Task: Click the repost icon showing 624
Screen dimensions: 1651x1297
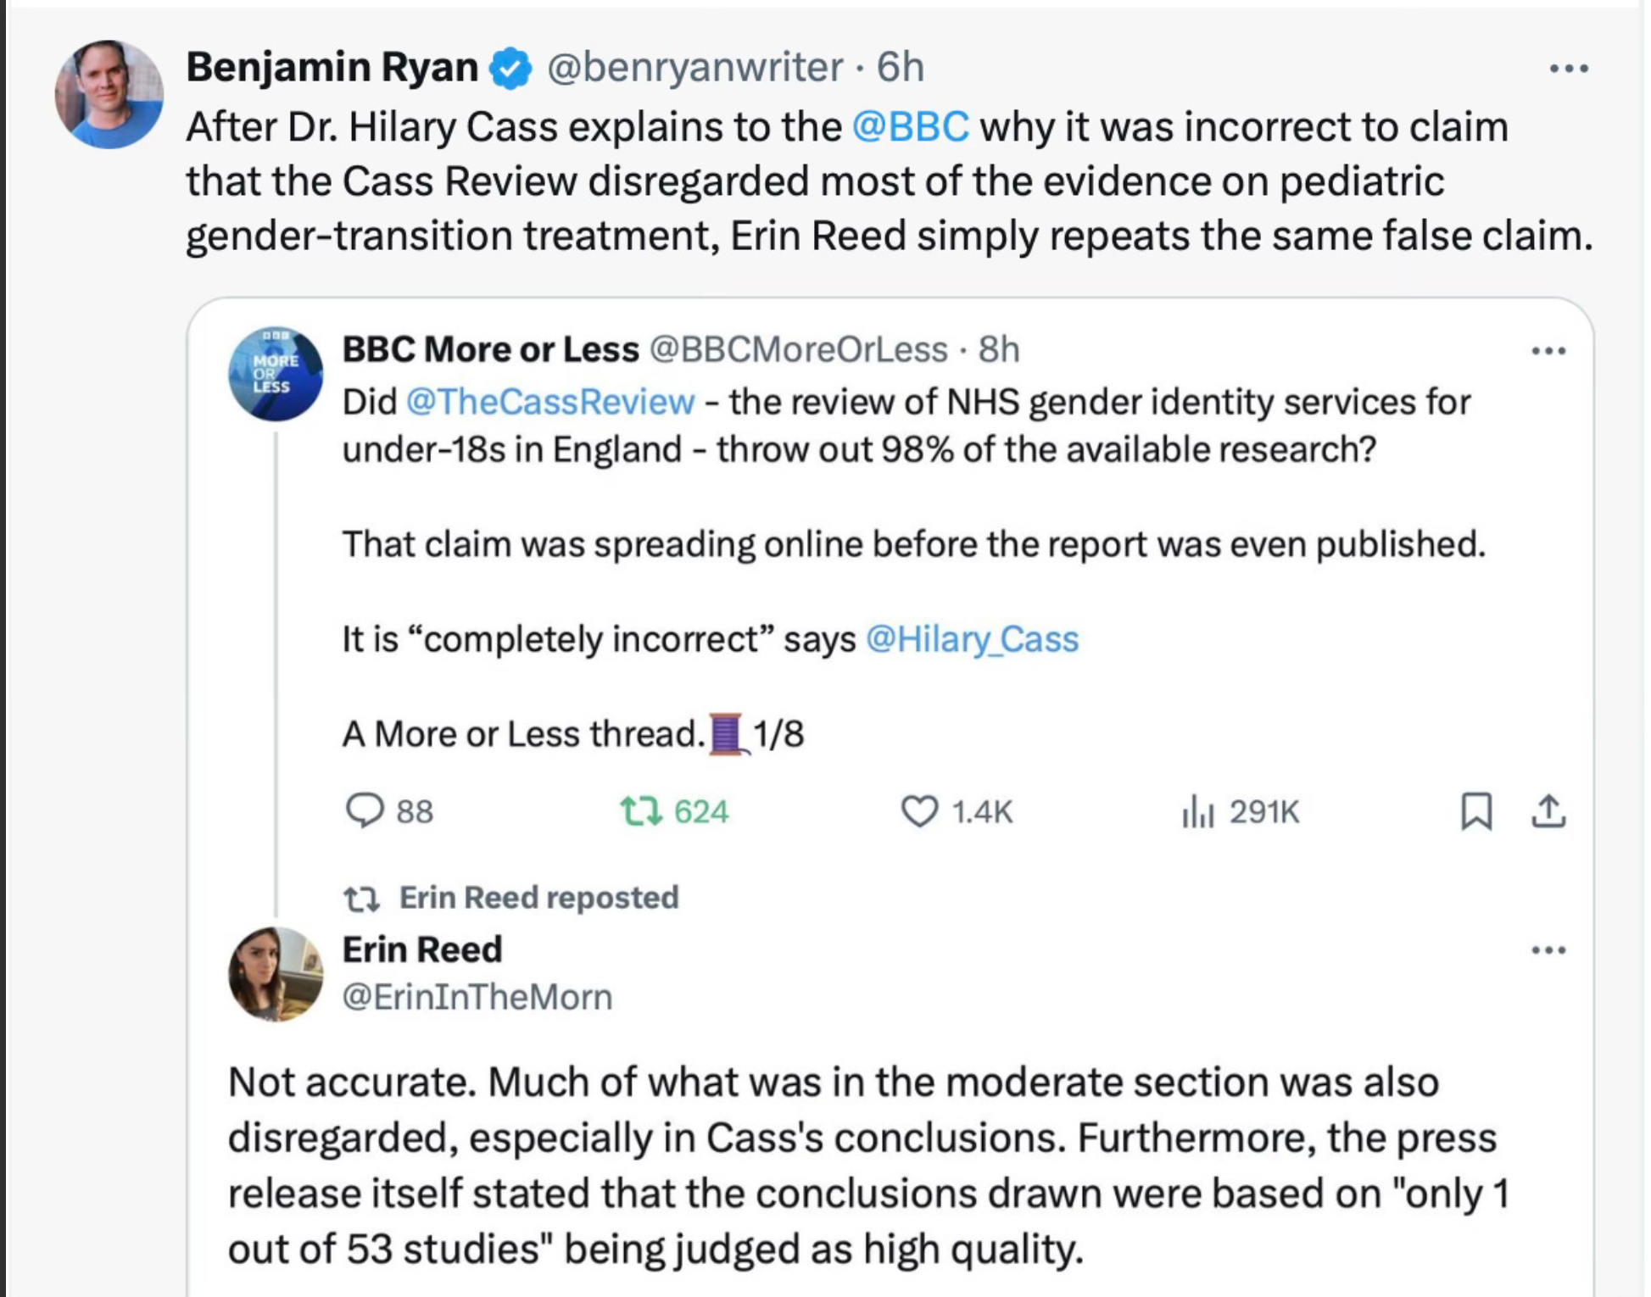Action: [x=640, y=810]
